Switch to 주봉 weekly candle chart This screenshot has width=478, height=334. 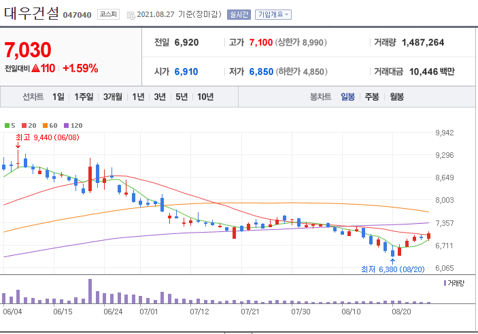[372, 97]
